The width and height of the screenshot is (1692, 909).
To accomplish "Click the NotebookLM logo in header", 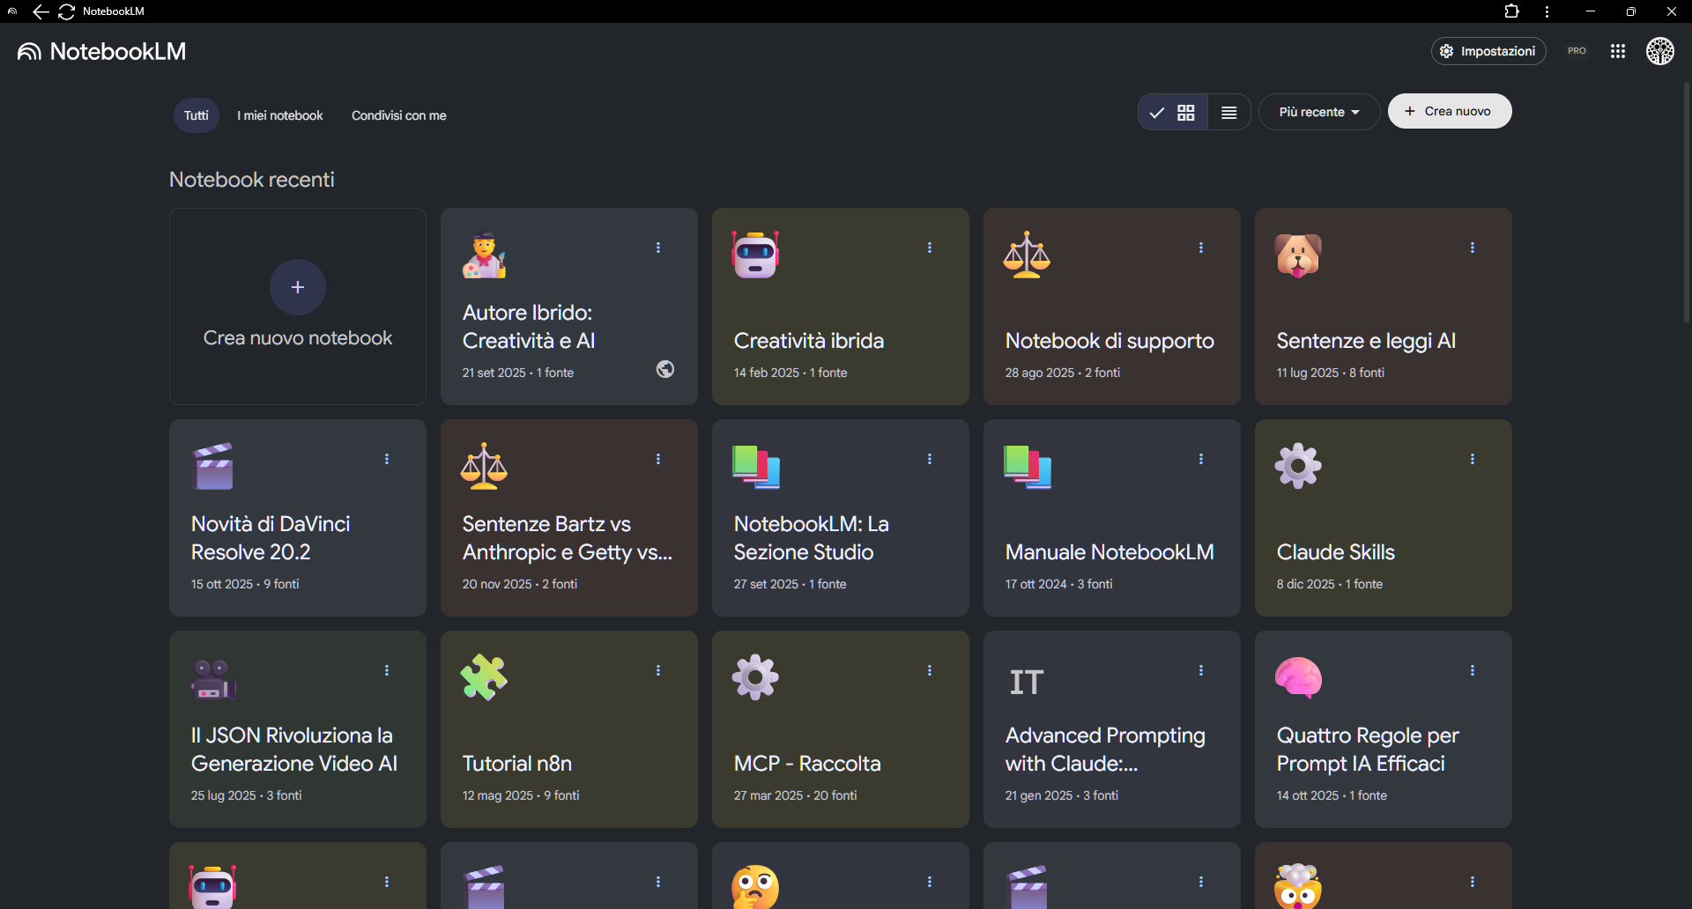I will (101, 51).
